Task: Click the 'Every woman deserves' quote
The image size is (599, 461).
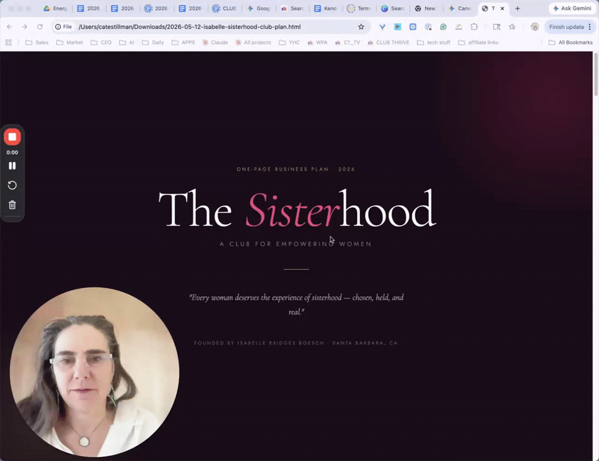Action: click(x=297, y=304)
